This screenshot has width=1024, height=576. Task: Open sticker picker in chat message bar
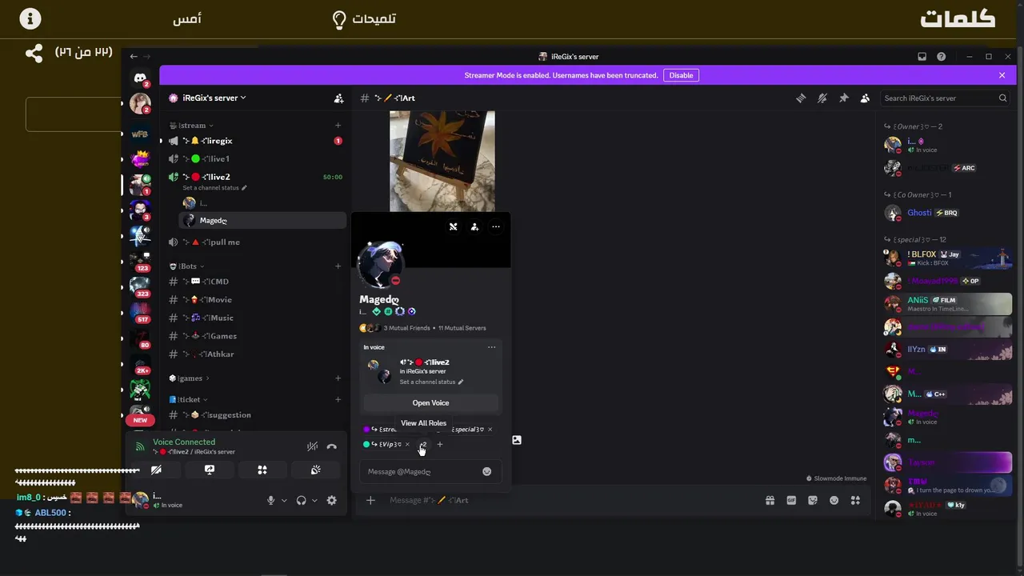click(813, 500)
